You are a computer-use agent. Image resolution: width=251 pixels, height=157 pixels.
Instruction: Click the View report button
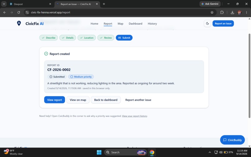coord(54,100)
